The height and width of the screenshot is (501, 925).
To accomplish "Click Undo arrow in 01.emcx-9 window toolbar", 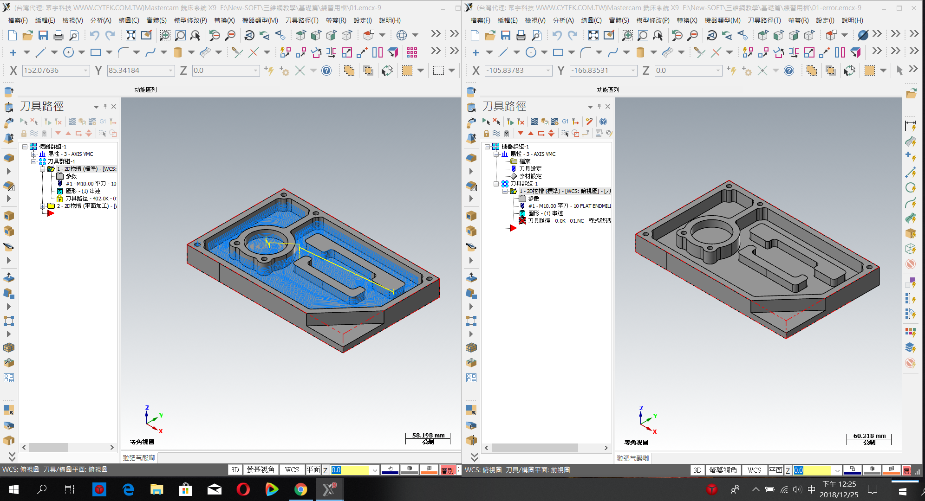I will pos(95,35).
